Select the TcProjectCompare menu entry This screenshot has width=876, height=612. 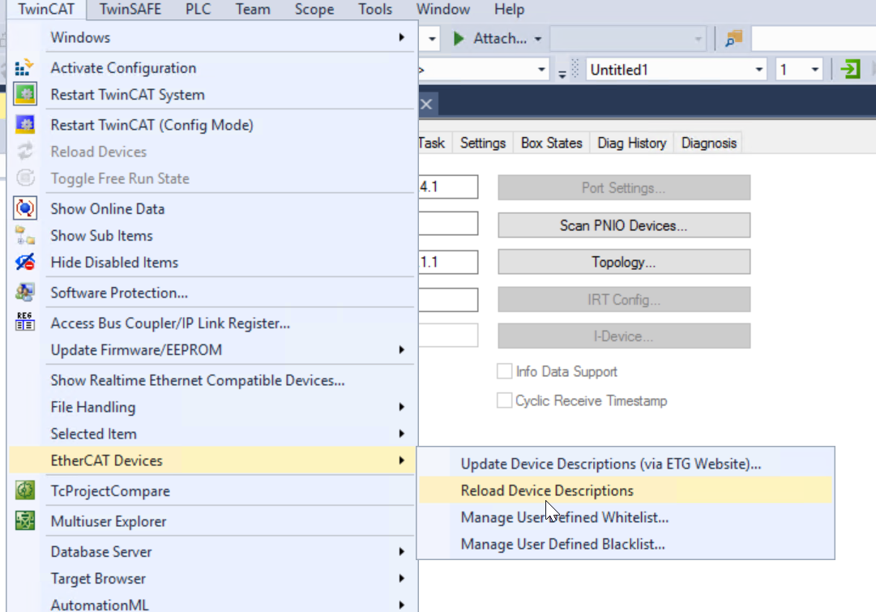pyautogui.click(x=212, y=490)
